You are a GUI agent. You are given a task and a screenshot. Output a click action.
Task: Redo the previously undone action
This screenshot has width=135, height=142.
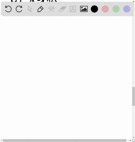[19, 9]
